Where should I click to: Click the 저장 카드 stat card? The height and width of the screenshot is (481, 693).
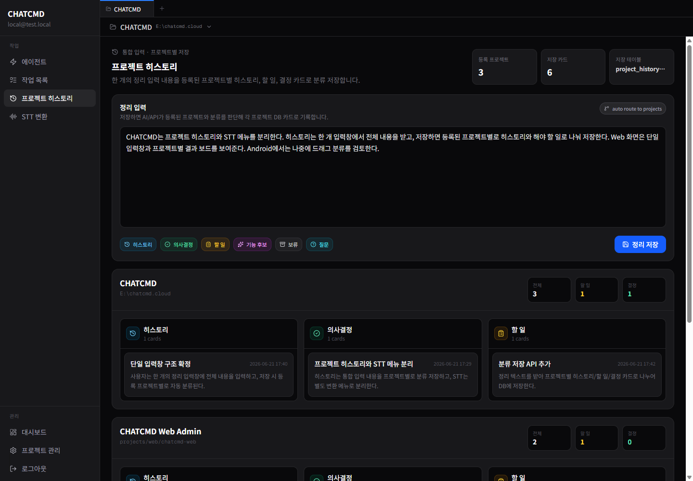click(573, 67)
